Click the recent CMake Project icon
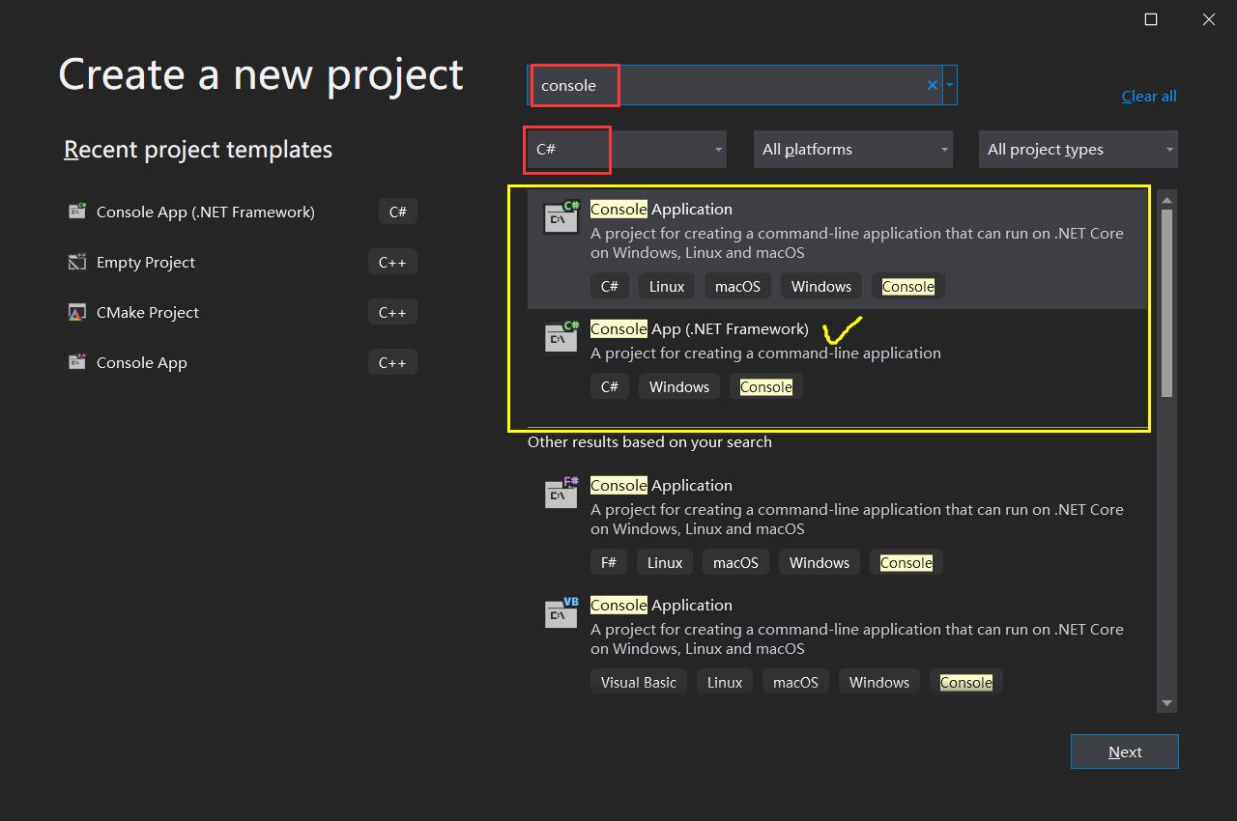 click(x=76, y=312)
